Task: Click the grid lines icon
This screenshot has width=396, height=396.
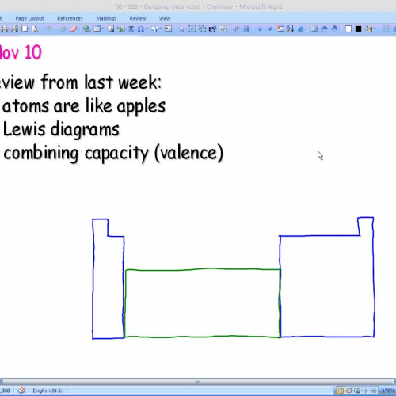Action: tap(246, 29)
